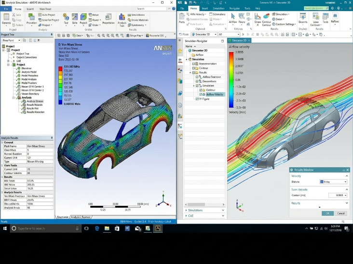Click the Sinew chart icon in Simcenter
This screenshot has height=264, width=353.
(258, 20)
